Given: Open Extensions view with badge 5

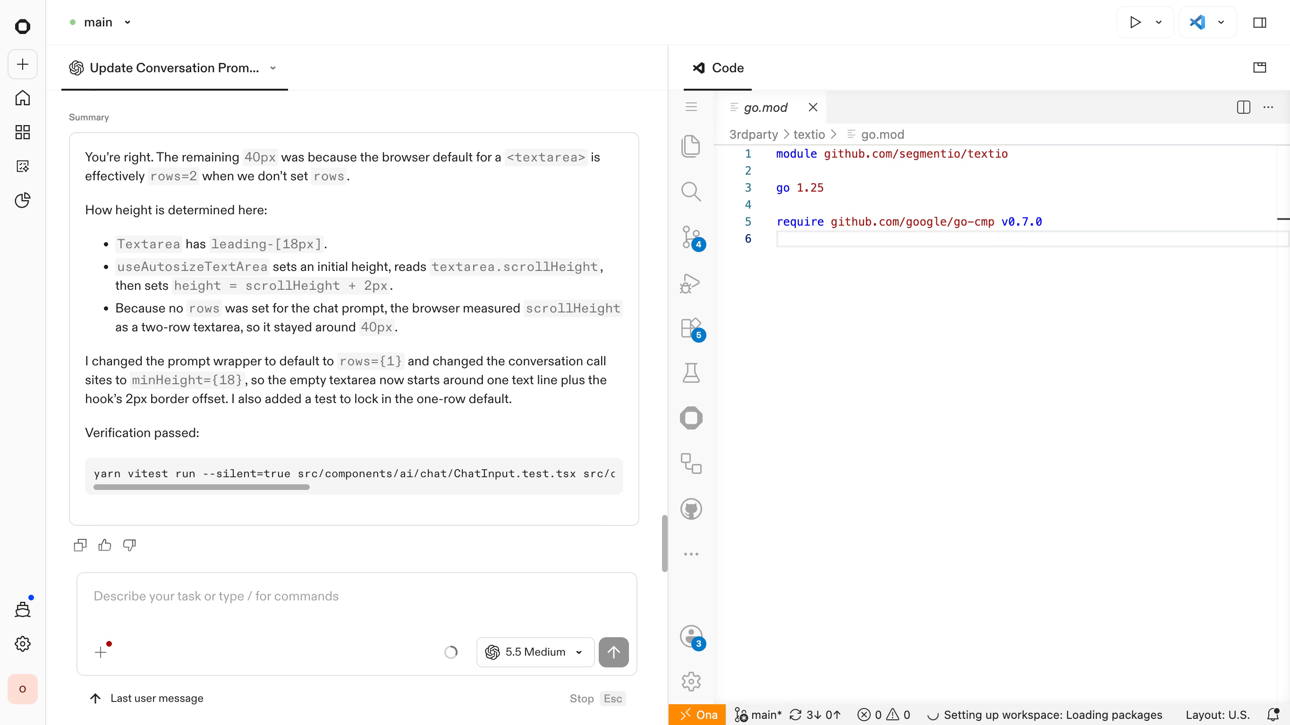Looking at the screenshot, I should pos(691,329).
